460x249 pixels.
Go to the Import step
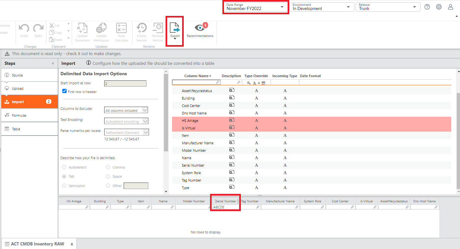(x=30, y=101)
